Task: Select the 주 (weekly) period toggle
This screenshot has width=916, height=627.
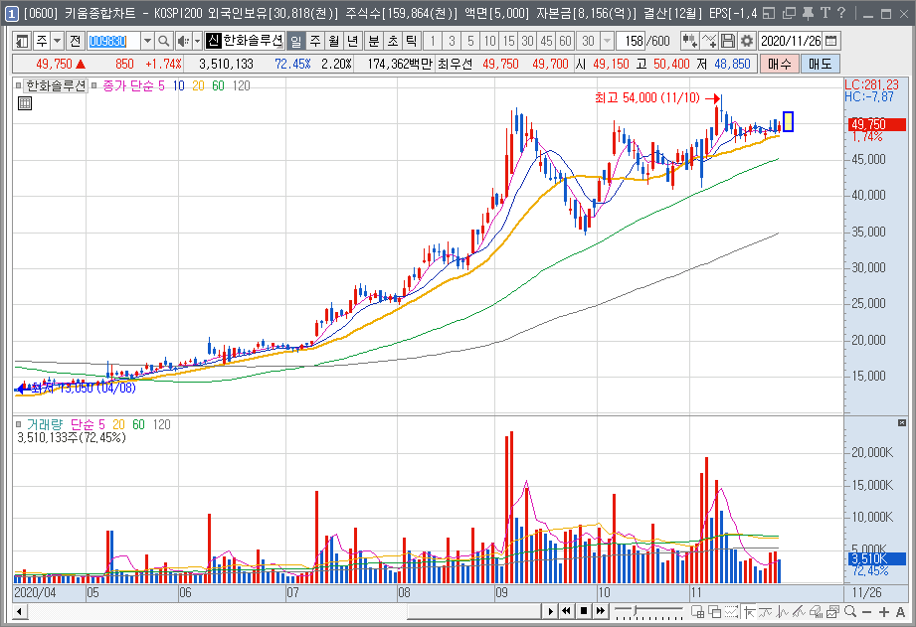Action: (315, 41)
